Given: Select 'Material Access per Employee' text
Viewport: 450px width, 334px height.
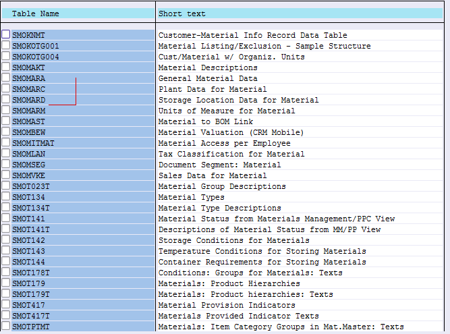Looking at the screenshot, I should coord(225,143).
